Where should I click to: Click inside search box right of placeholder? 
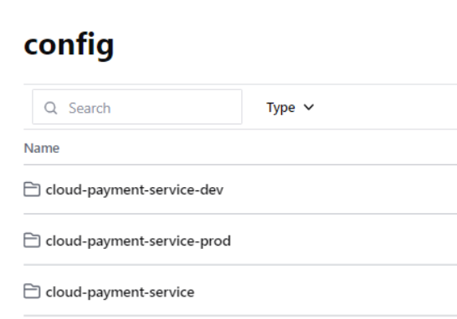click(x=175, y=108)
